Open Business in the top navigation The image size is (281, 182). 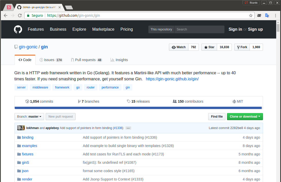coord(58,29)
